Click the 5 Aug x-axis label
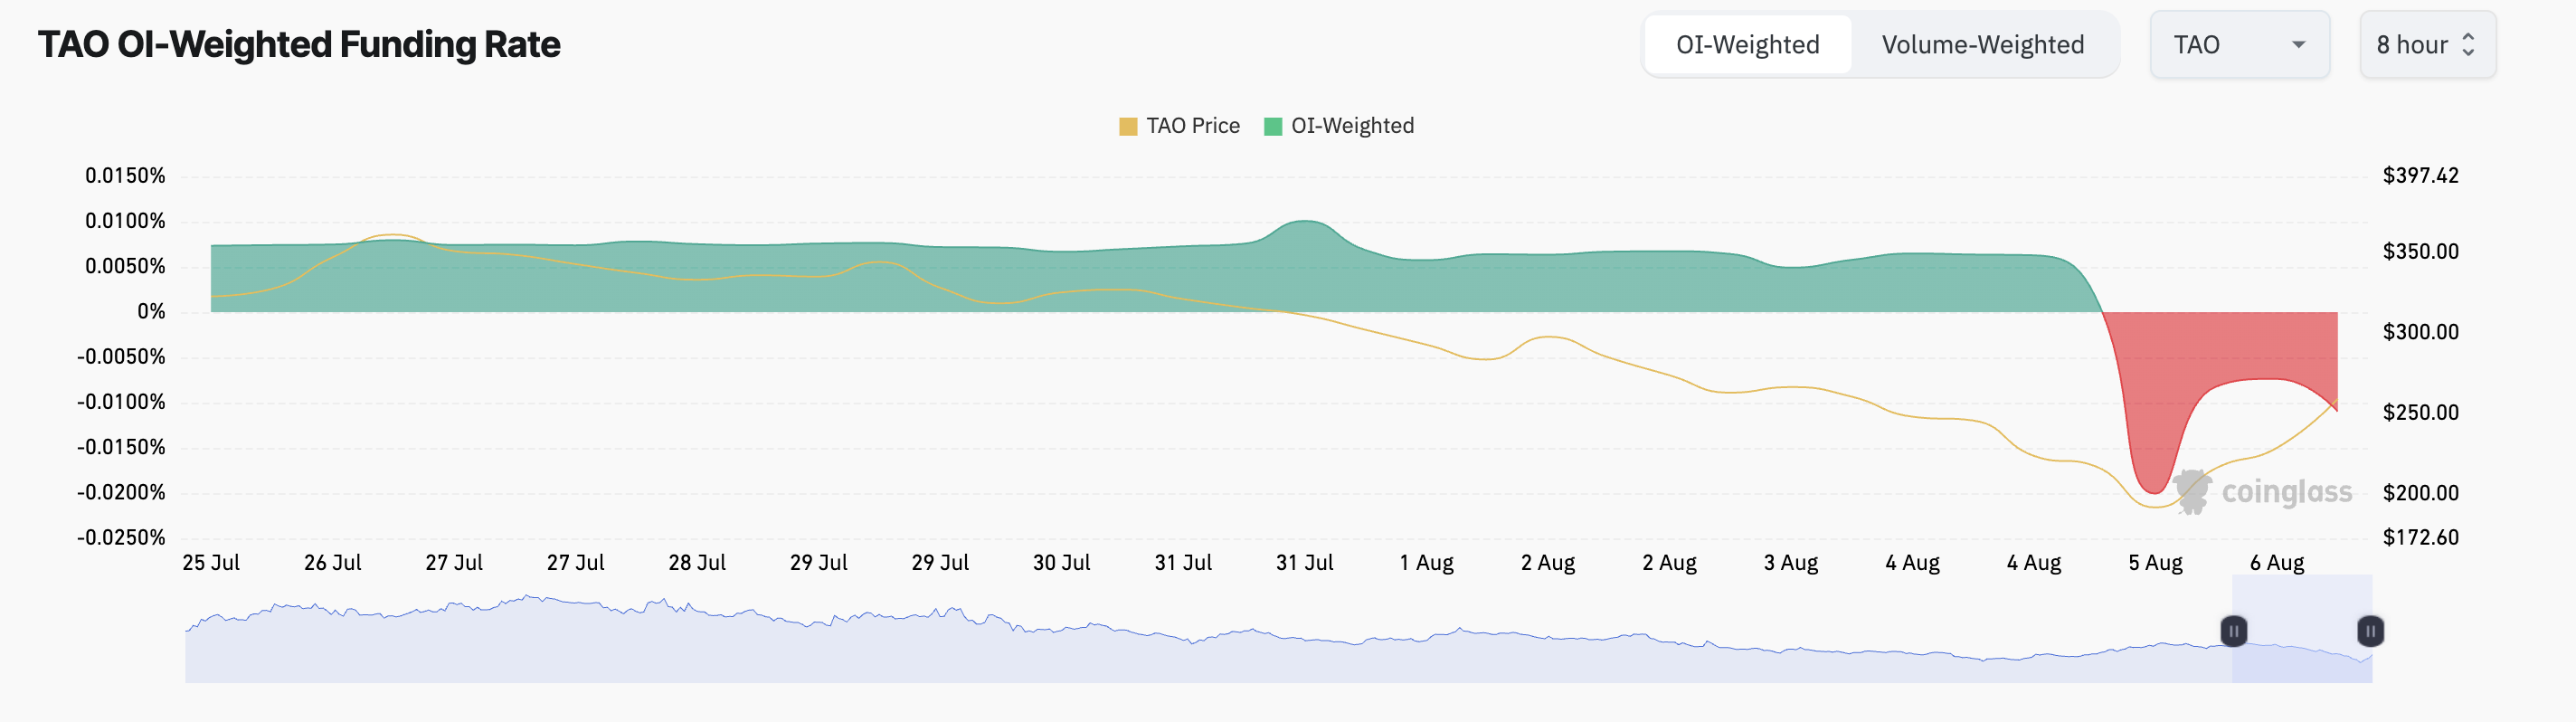The height and width of the screenshot is (722, 2576). click(x=2155, y=563)
